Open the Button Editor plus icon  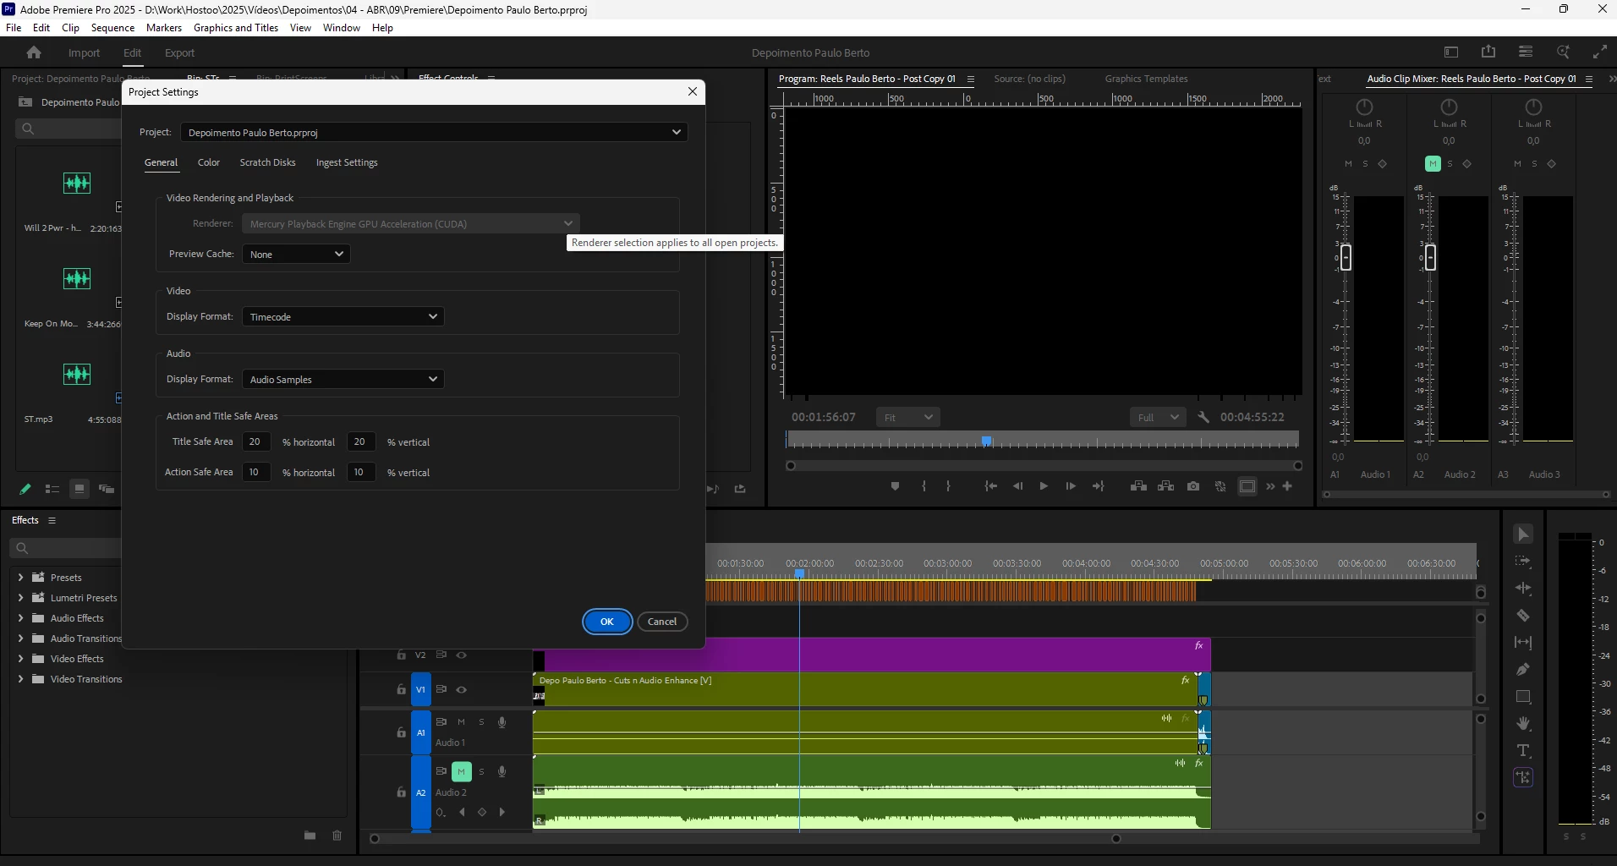1287,486
